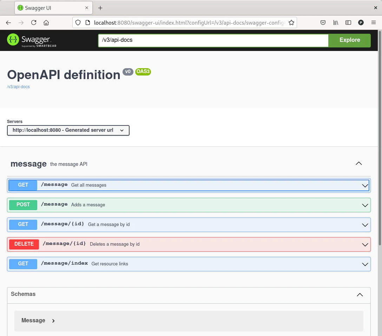Toggle the browser sidebar icon
This screenshot has width=382, height=336.
[x=348, y=22]
